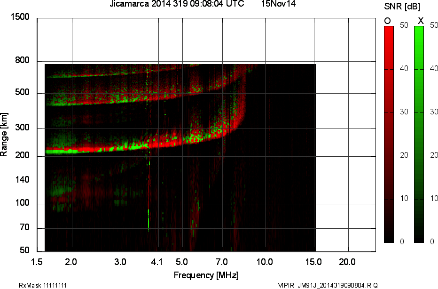Click the '70' range axis label
This screenshot has height=289, width=438.
[24, 227]
